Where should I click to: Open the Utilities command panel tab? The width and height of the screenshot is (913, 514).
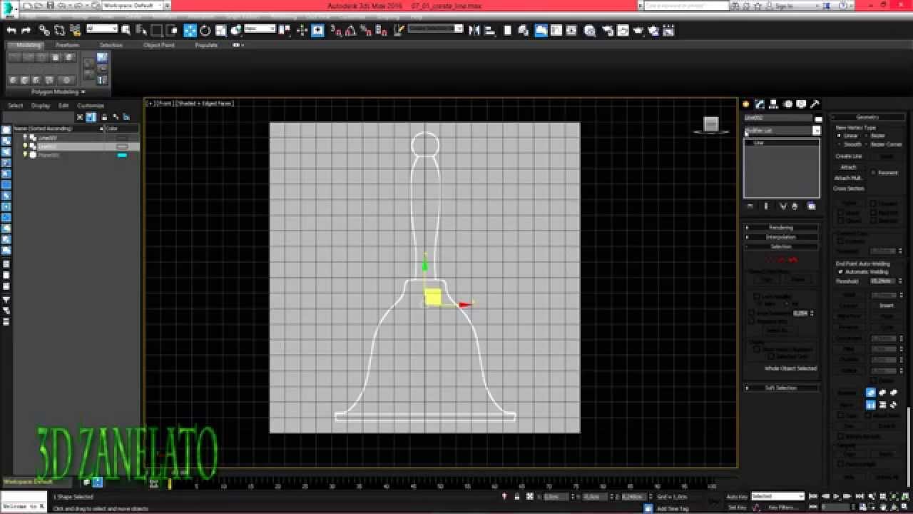point(815,104)
